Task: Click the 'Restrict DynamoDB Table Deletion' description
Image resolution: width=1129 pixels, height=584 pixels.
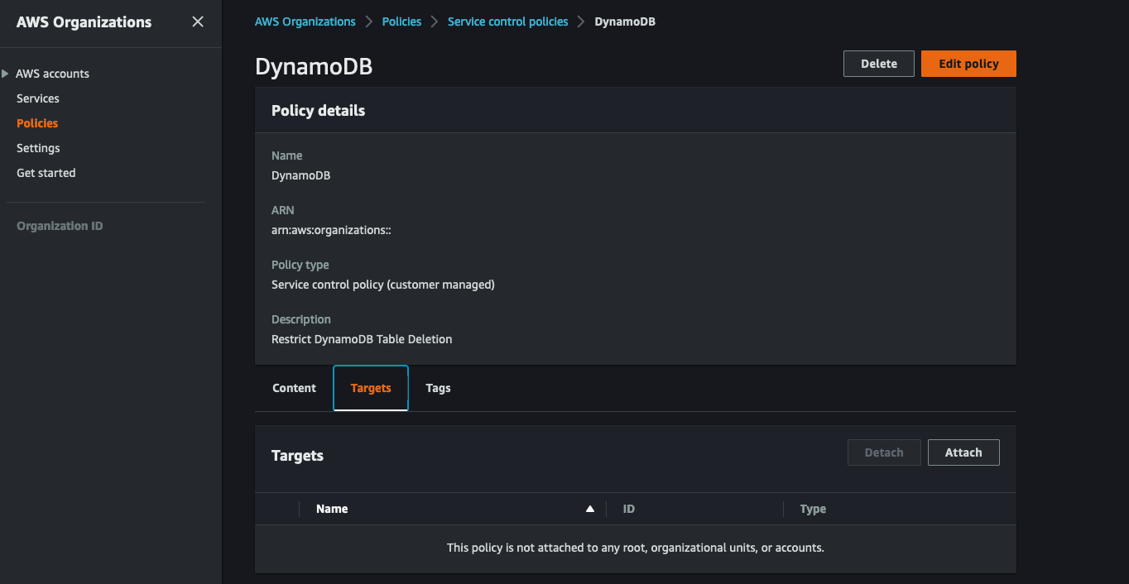Action: pos(362,339)
